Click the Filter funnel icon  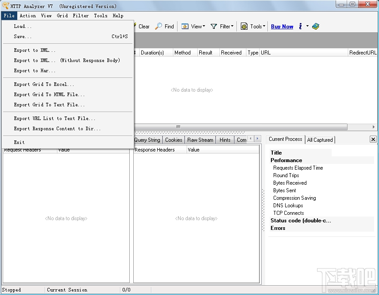point(213,27)
